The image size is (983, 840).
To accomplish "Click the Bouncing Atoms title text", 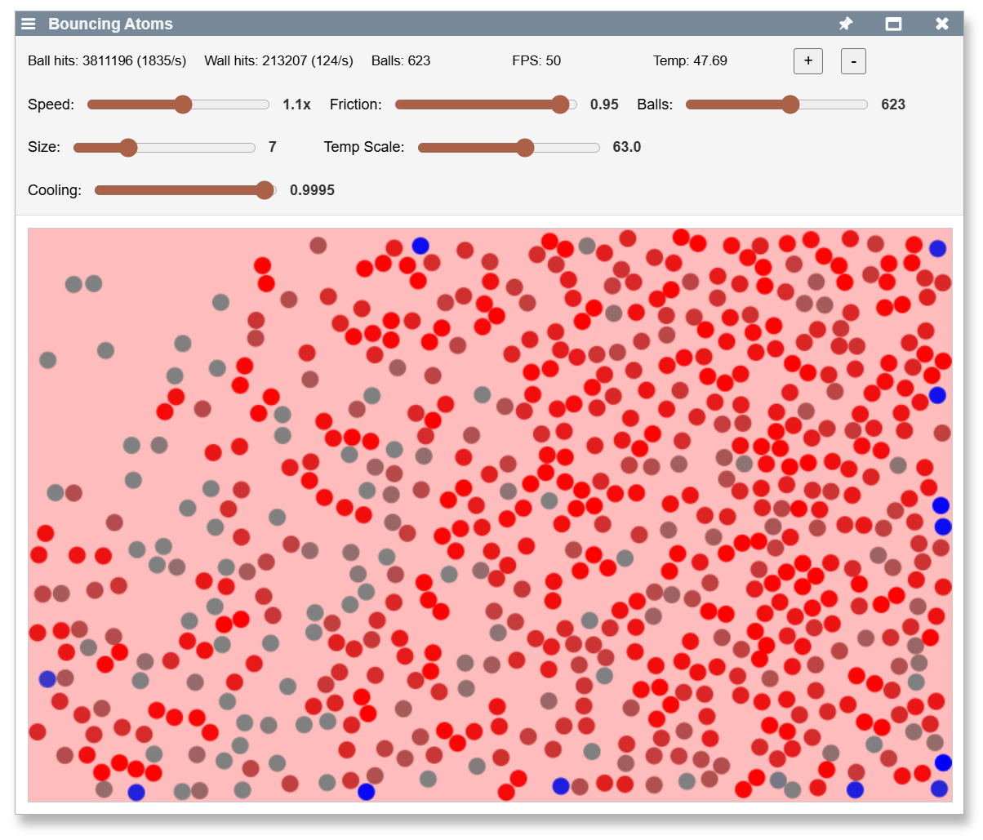I will point(110,24).
